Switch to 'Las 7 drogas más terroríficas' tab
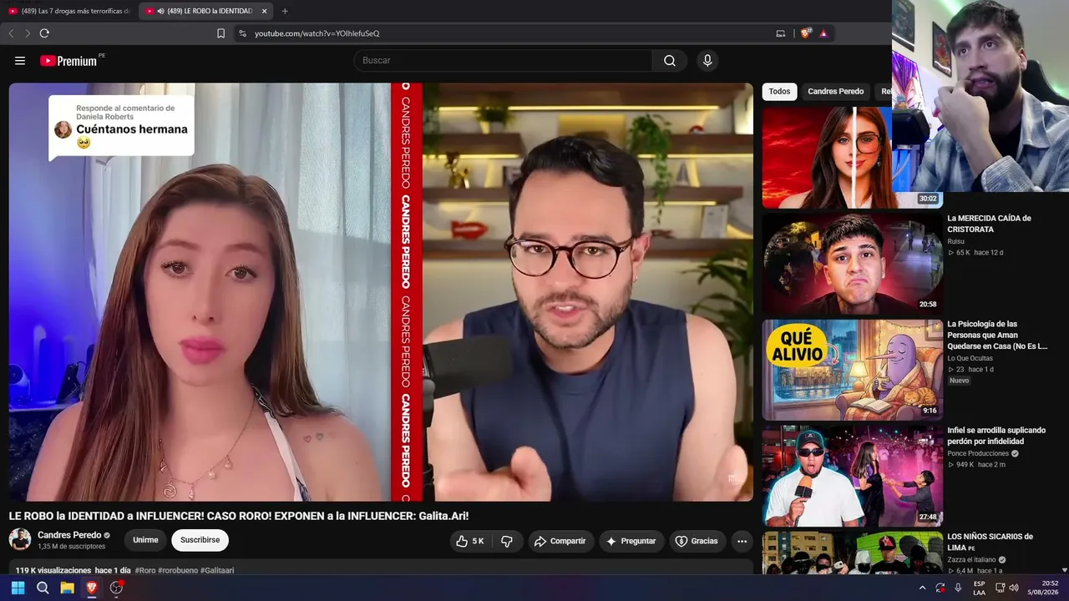The height and width of the screenshot is (601, 1069). pyautogui.click(x=68, y=11)
